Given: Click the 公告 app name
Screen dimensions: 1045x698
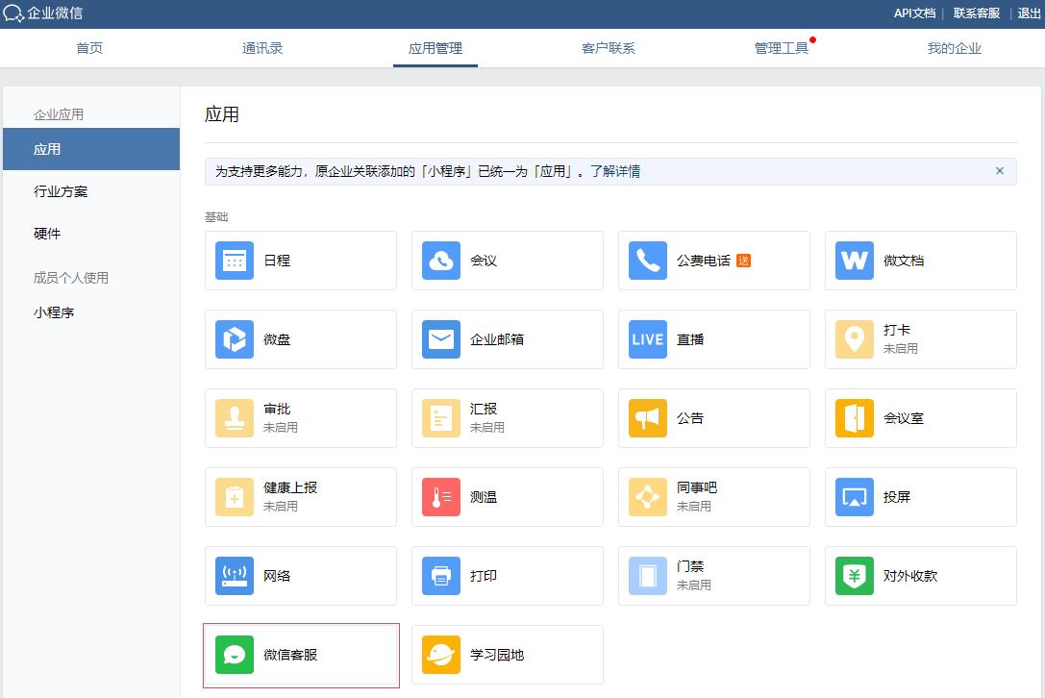Looking at the screenshot, I should point(690,418).
